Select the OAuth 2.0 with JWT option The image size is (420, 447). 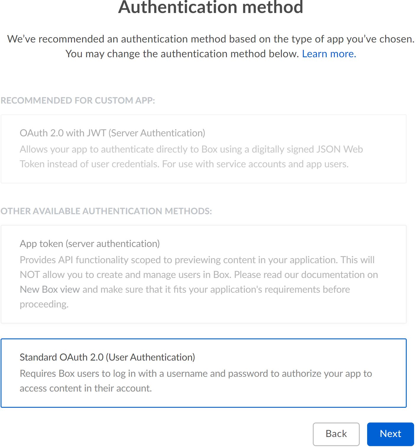click(207, 148)
